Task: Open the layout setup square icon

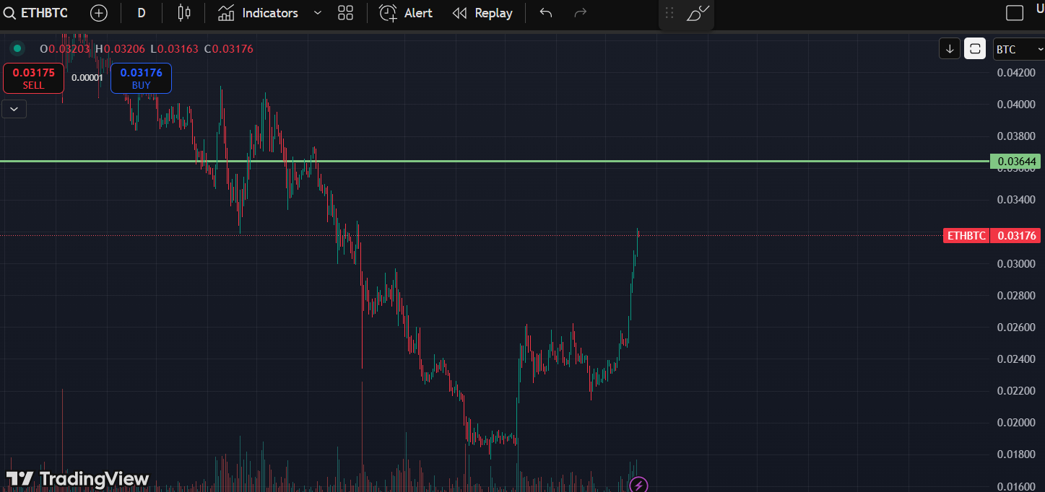Action: pos(1015,13)
